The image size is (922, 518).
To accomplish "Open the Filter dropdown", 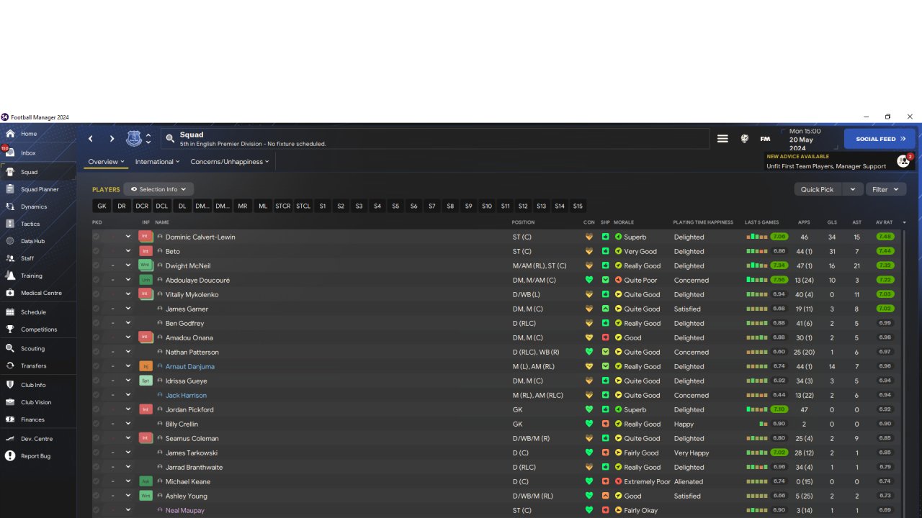I will click(886, 189).
